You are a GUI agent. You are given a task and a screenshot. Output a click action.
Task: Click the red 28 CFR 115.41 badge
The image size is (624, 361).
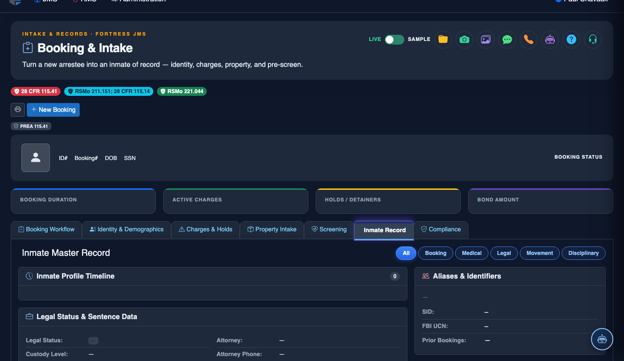(36, 91)
